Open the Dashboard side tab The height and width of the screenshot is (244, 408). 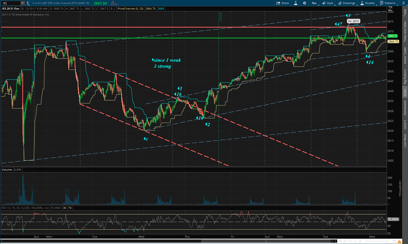tap(405, 108)
